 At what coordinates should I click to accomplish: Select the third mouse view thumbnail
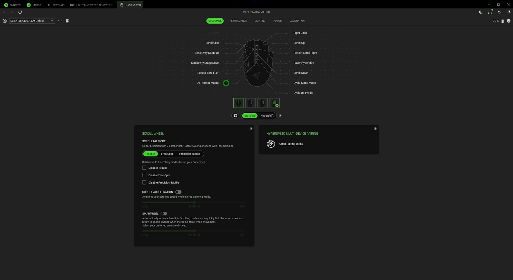(262, 103)
